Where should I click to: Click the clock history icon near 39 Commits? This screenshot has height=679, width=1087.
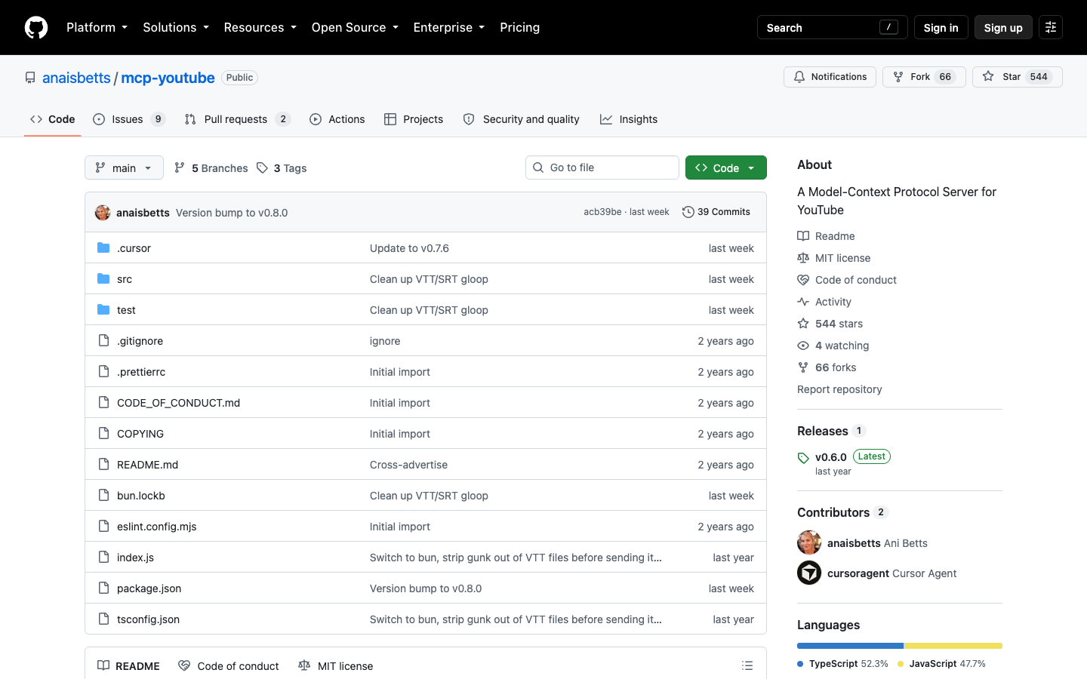pyautogui.click(x=688, y=212)
